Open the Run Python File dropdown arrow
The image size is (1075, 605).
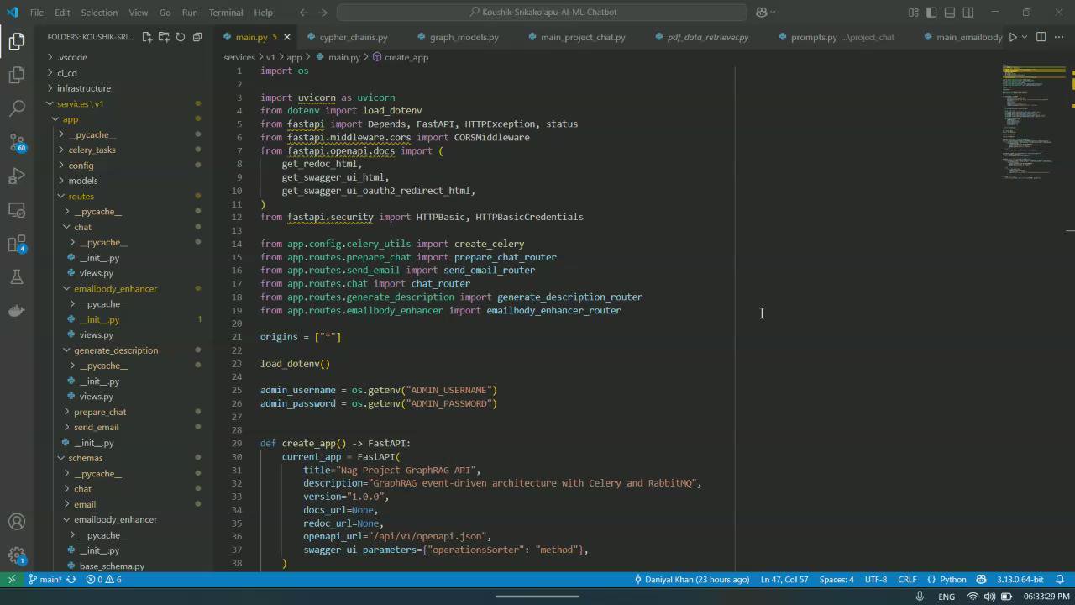click(1025, 37)
